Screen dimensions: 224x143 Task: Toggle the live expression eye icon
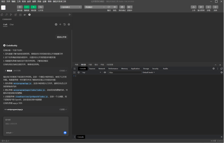click(x=105, y=72)
